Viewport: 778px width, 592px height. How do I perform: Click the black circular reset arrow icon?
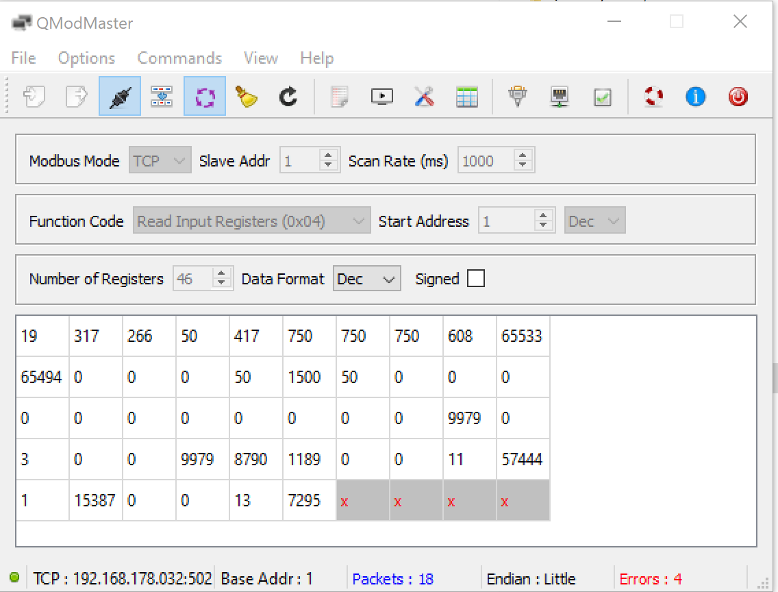[288, 97]
